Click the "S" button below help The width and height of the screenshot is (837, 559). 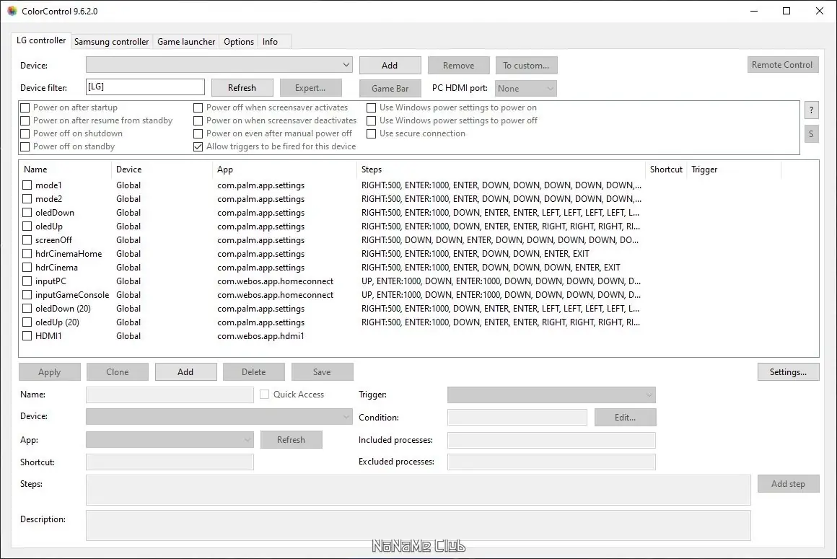[811, 134]
